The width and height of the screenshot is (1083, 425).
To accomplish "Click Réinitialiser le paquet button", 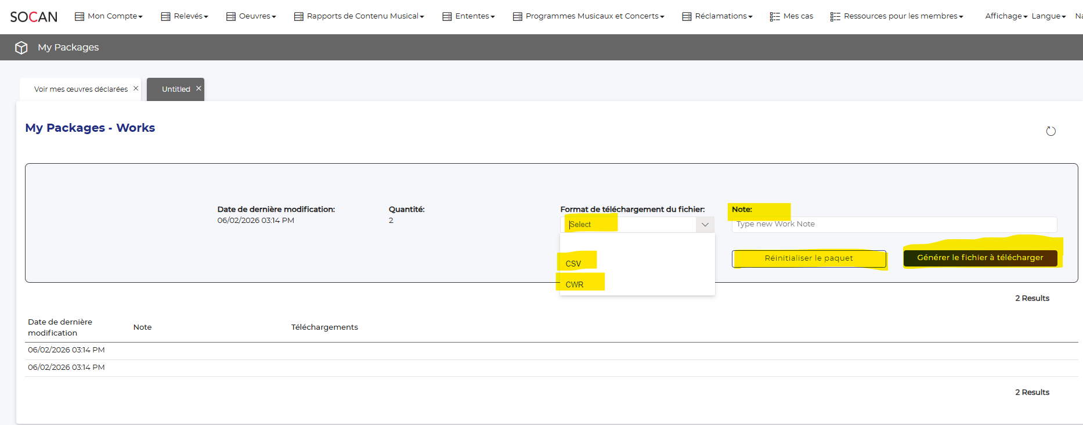I will coord(808,258).
